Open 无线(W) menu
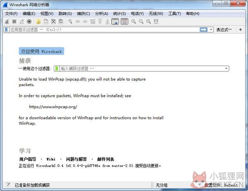 (156, 14)
